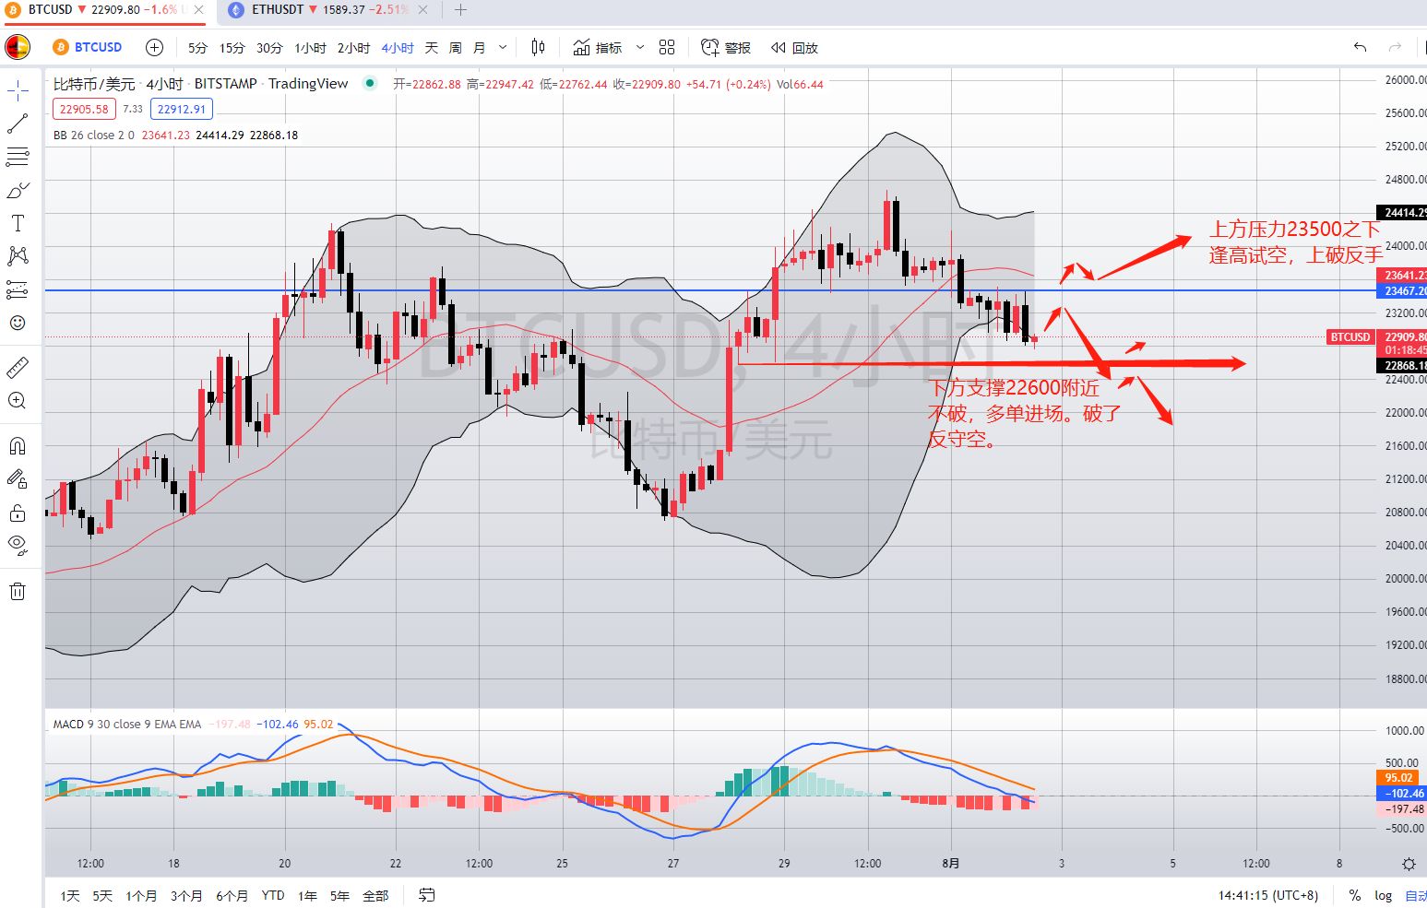Set range to YTD

coord(272,895)
